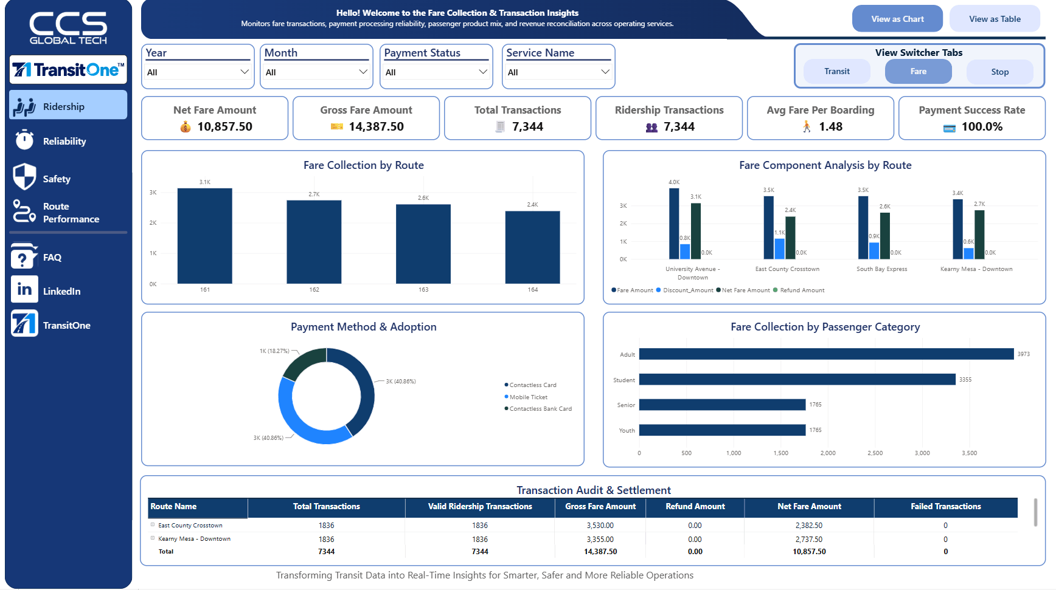Click the Adult bar in Passenger Category chart
Viewport: 1056px width, 590px height.
click(x=826, y=354)
